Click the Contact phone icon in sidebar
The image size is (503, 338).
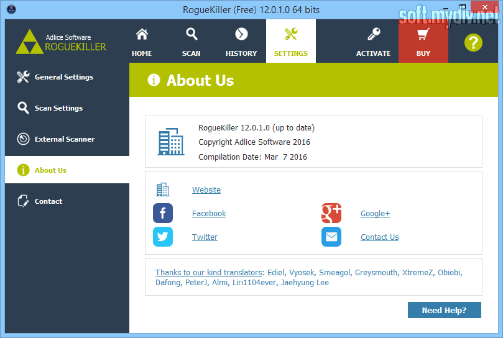tap(23, 201)
